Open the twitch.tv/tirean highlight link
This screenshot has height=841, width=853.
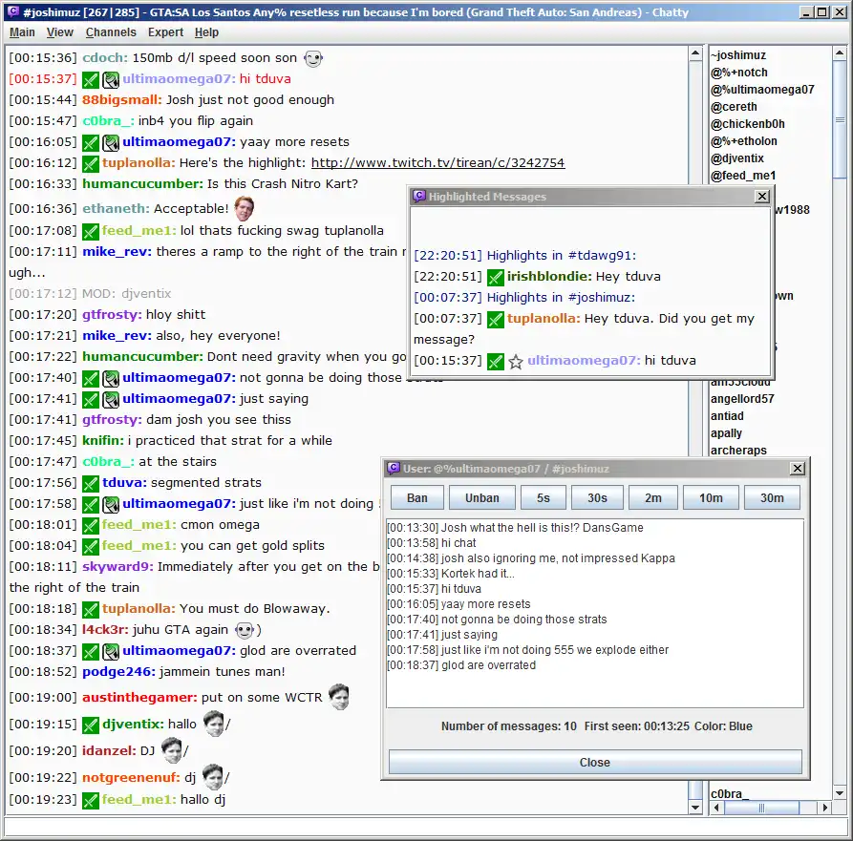point(437,162)
